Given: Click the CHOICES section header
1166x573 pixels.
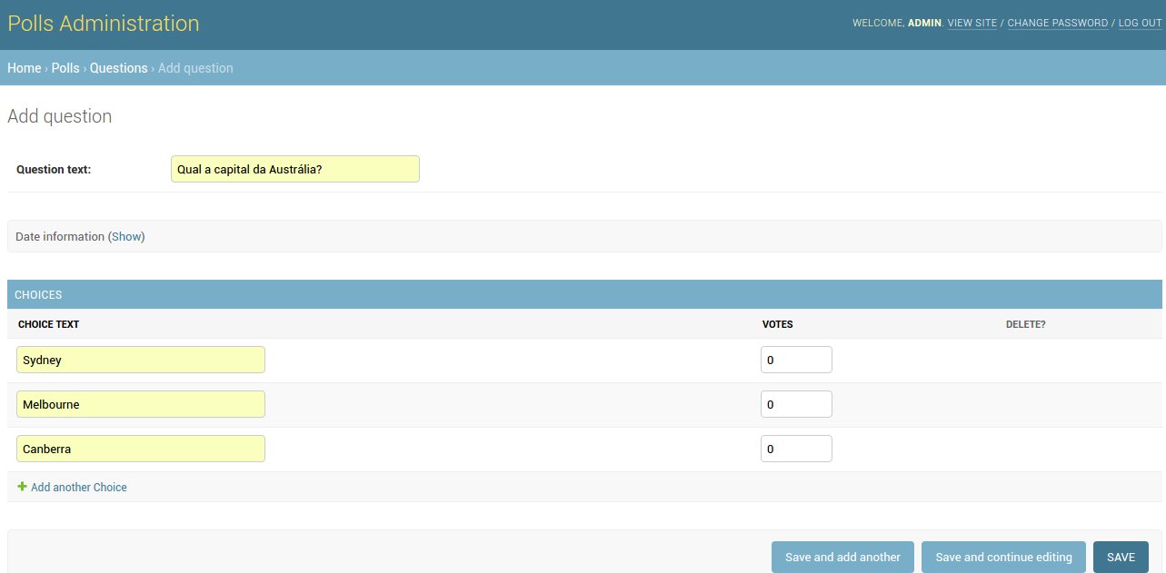Looking at the screenshot, I should click(x=584, y=294).
